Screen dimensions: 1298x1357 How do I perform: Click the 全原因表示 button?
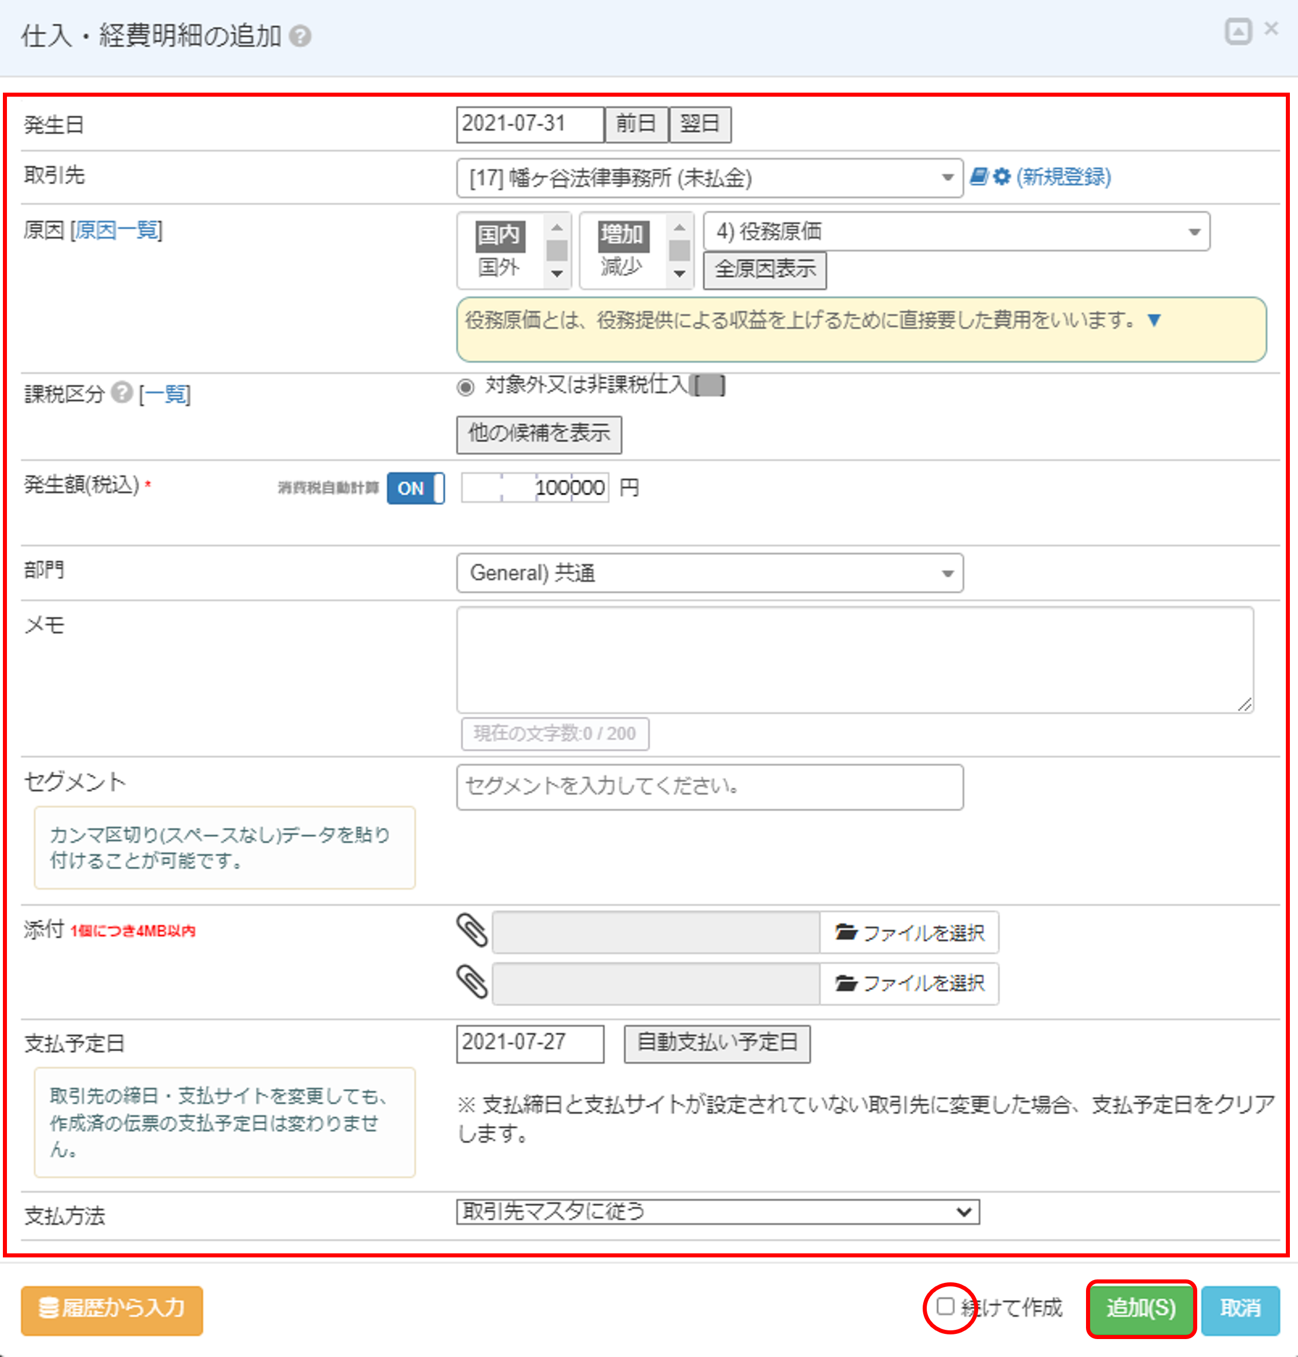[765, 270]
